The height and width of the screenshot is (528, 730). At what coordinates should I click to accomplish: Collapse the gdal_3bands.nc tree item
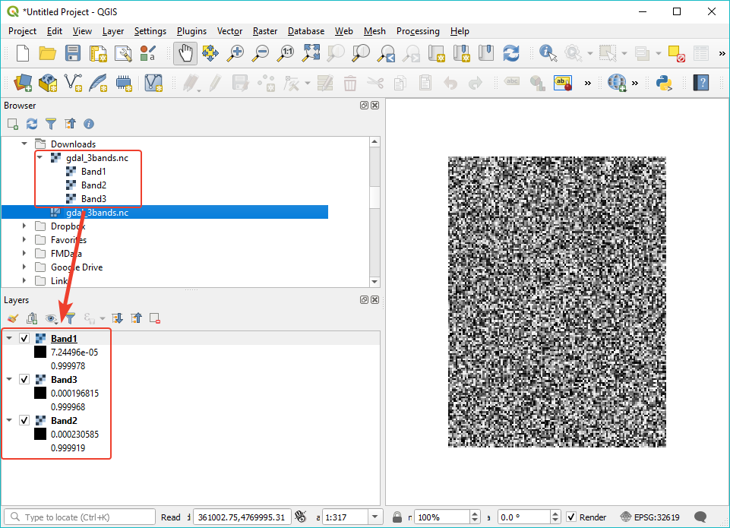(x=40, y=158)
